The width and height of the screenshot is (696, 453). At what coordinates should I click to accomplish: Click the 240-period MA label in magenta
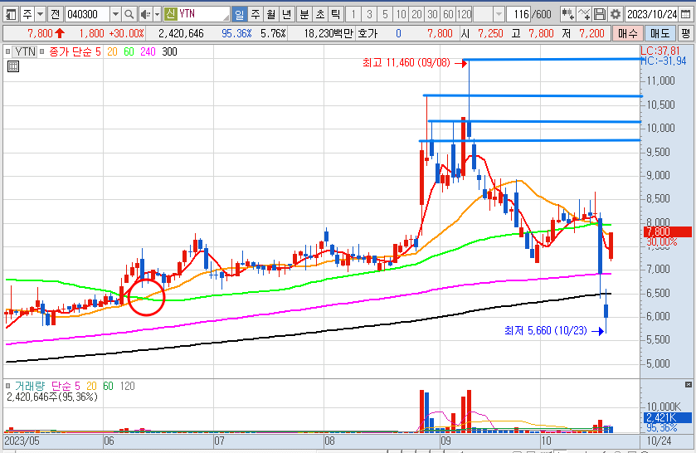click(x=148, y=52)
